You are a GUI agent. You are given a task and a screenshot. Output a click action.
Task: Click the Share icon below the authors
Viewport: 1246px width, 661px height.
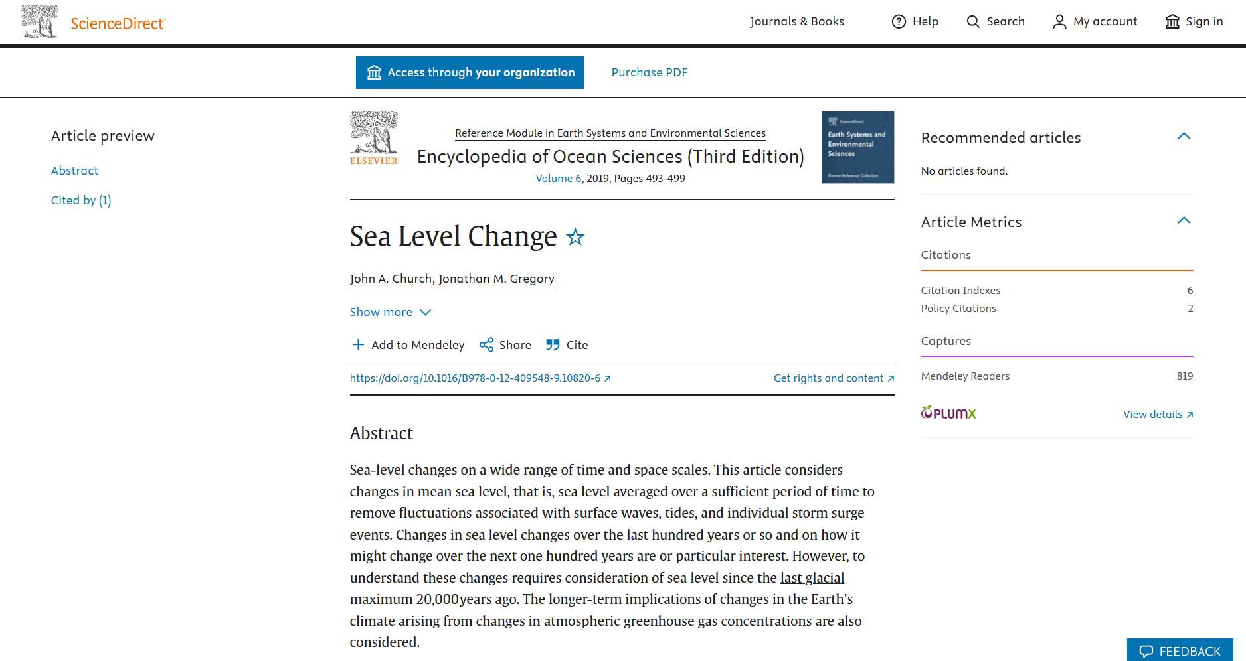click(x=488, y=344)
